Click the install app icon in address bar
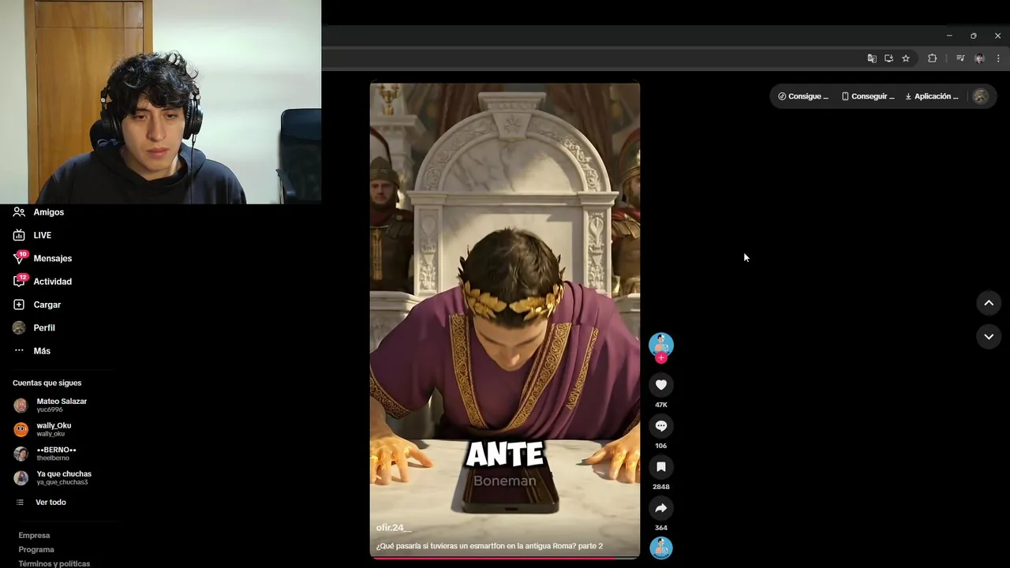 pos(888,58)
